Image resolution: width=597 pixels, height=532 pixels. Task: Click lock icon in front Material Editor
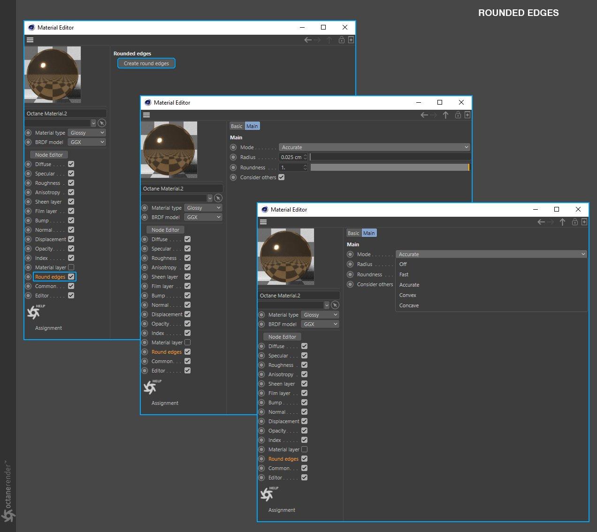coord(574,222)
